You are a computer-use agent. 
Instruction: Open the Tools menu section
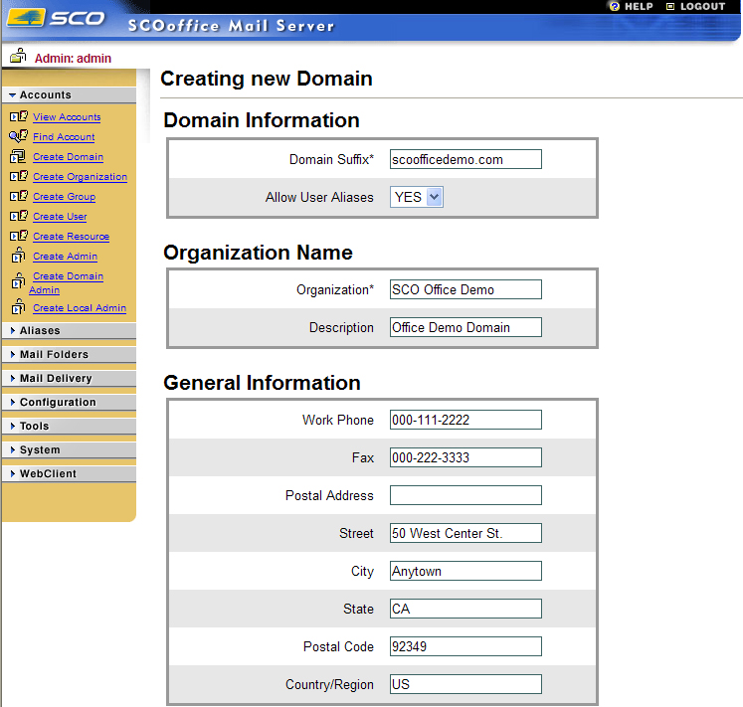coord(34,427)
